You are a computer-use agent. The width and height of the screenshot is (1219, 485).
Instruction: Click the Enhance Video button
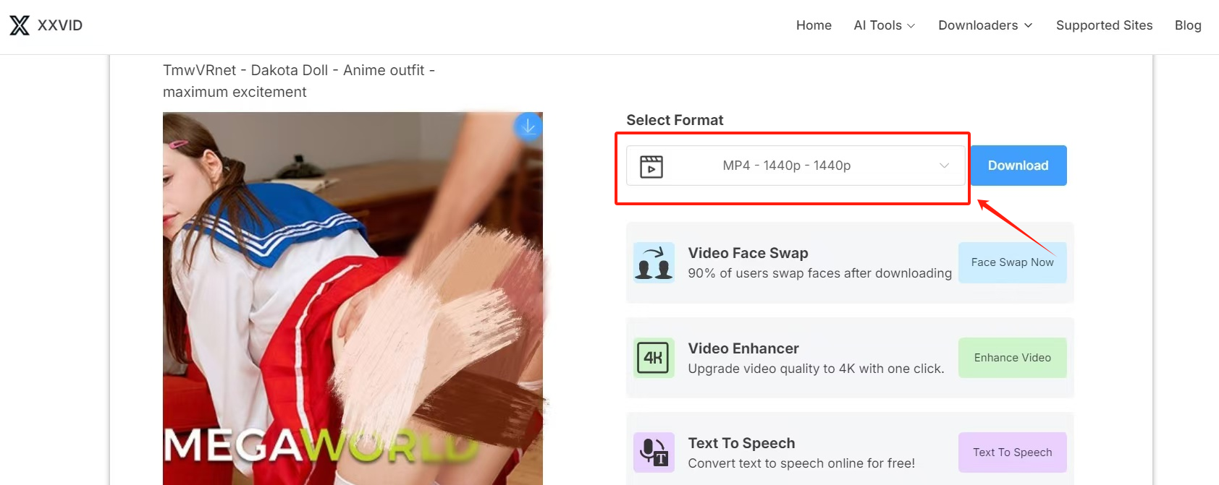pos(1013,358)
